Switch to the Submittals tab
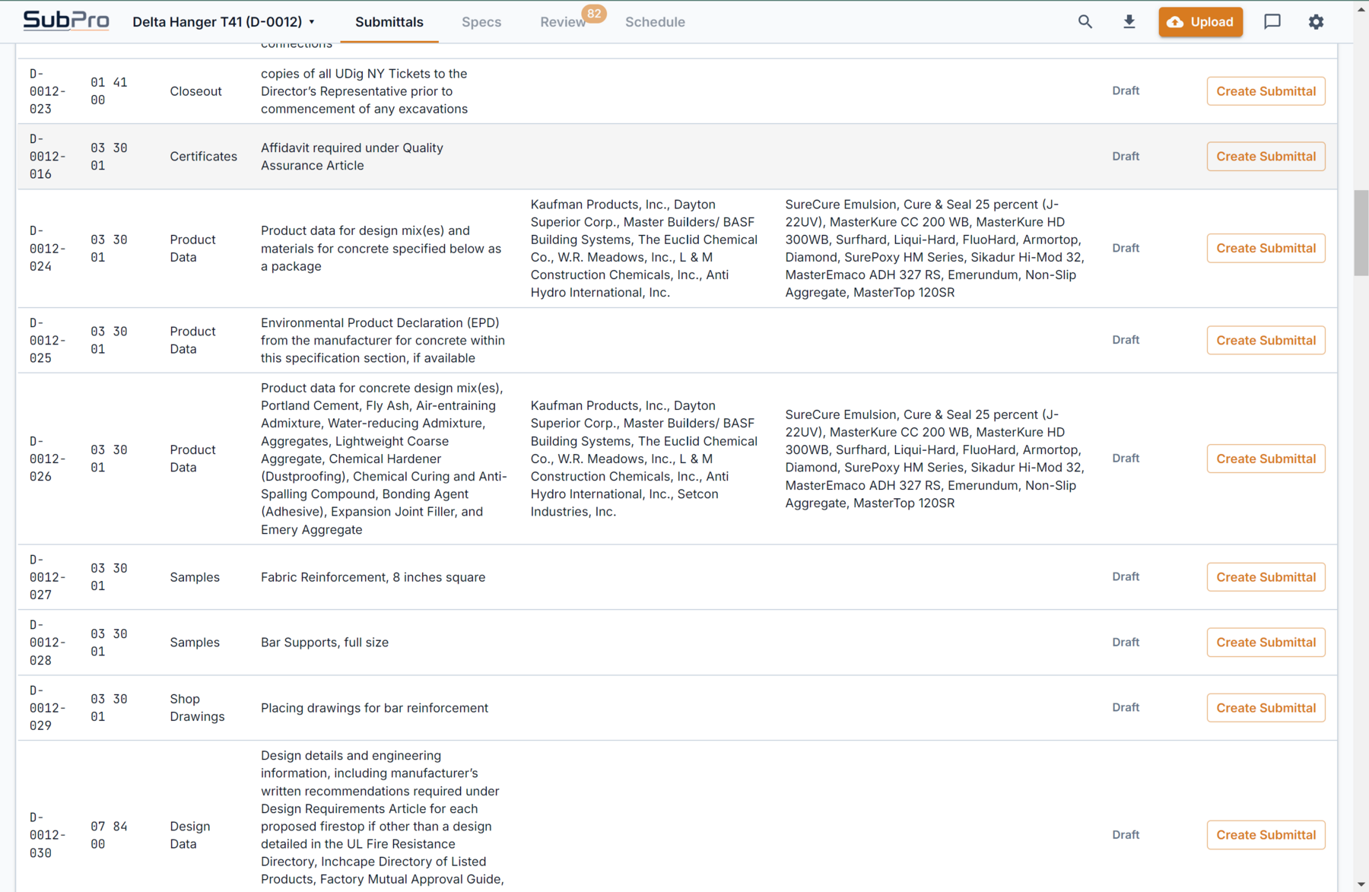 tap(389, 22)
